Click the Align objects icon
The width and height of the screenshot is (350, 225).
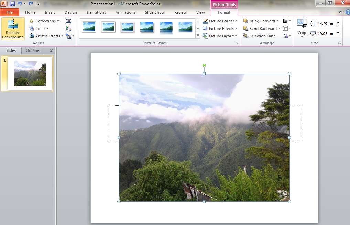click(x=287, y=21)
